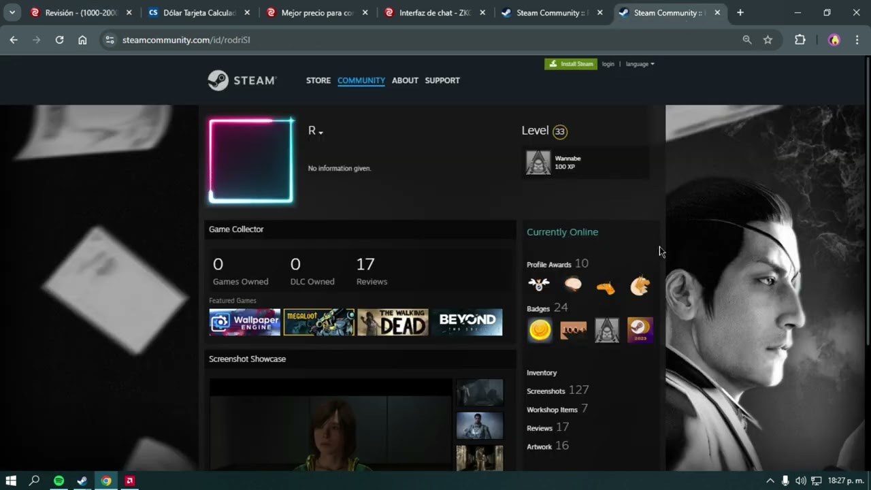Open the Inventory link
Viewport: 871px width, 490px height.
point(542,373)
